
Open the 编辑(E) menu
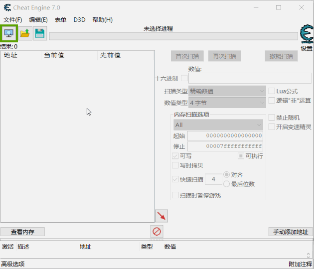point(38,20)
